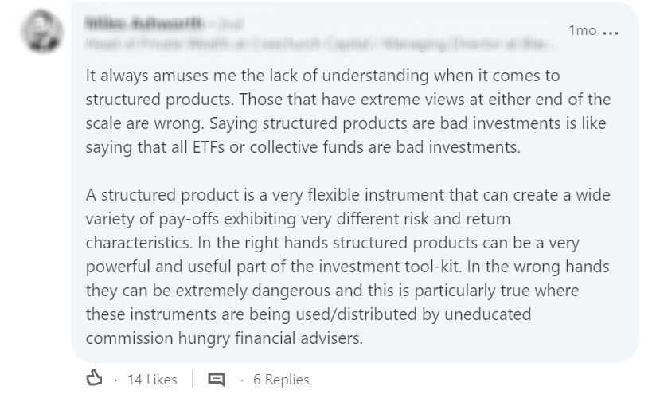The height and width of the screenshot is (398, 656).
Task: Expand the 6 Replies thread
Action: pyautogui.click(x=281, y=380)
